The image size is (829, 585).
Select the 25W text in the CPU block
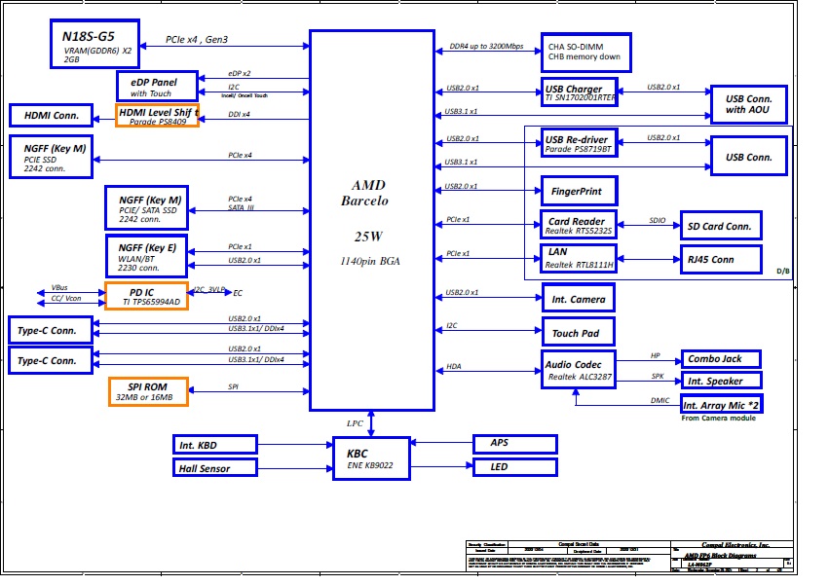coord(368,237)
